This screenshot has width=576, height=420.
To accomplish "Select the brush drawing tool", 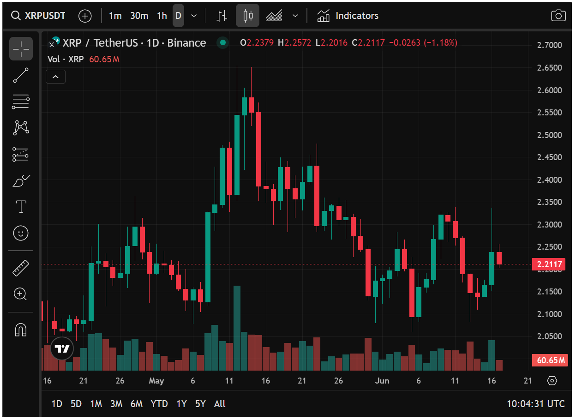I will click(x=21, y=181).
